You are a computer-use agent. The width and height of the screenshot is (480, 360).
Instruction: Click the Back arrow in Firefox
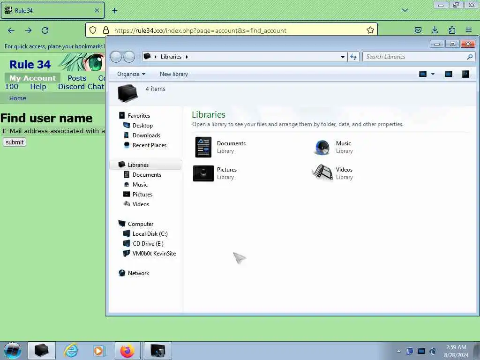11,30
